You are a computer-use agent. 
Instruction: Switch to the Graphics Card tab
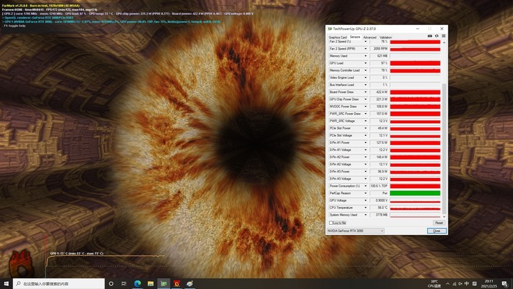point(337,37)
